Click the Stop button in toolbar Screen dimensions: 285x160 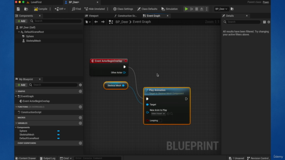point(196,9)
